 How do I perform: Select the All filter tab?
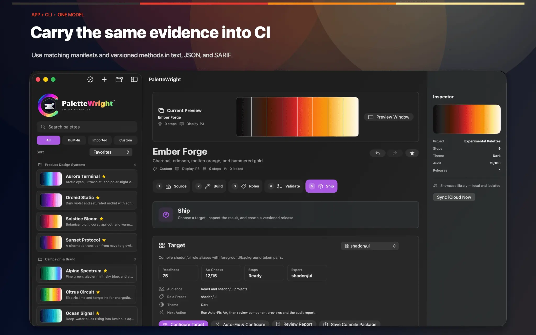pyautogui.click(x=48, y=140)
